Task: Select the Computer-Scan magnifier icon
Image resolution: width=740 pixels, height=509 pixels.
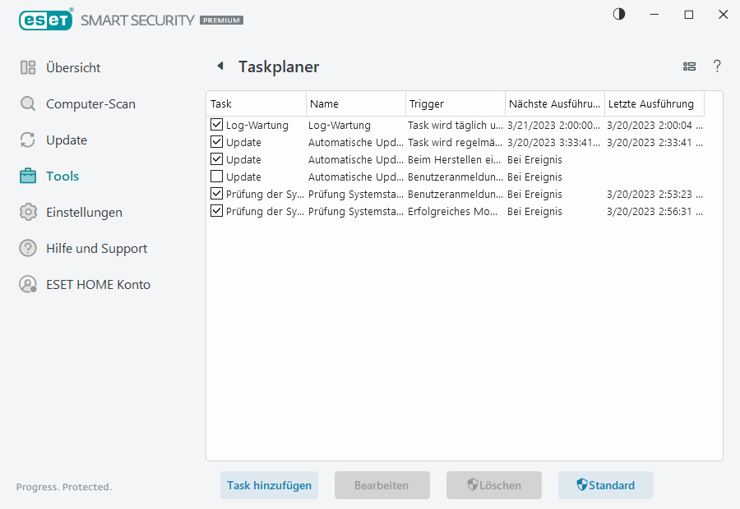Action: [x=28, y=103]
